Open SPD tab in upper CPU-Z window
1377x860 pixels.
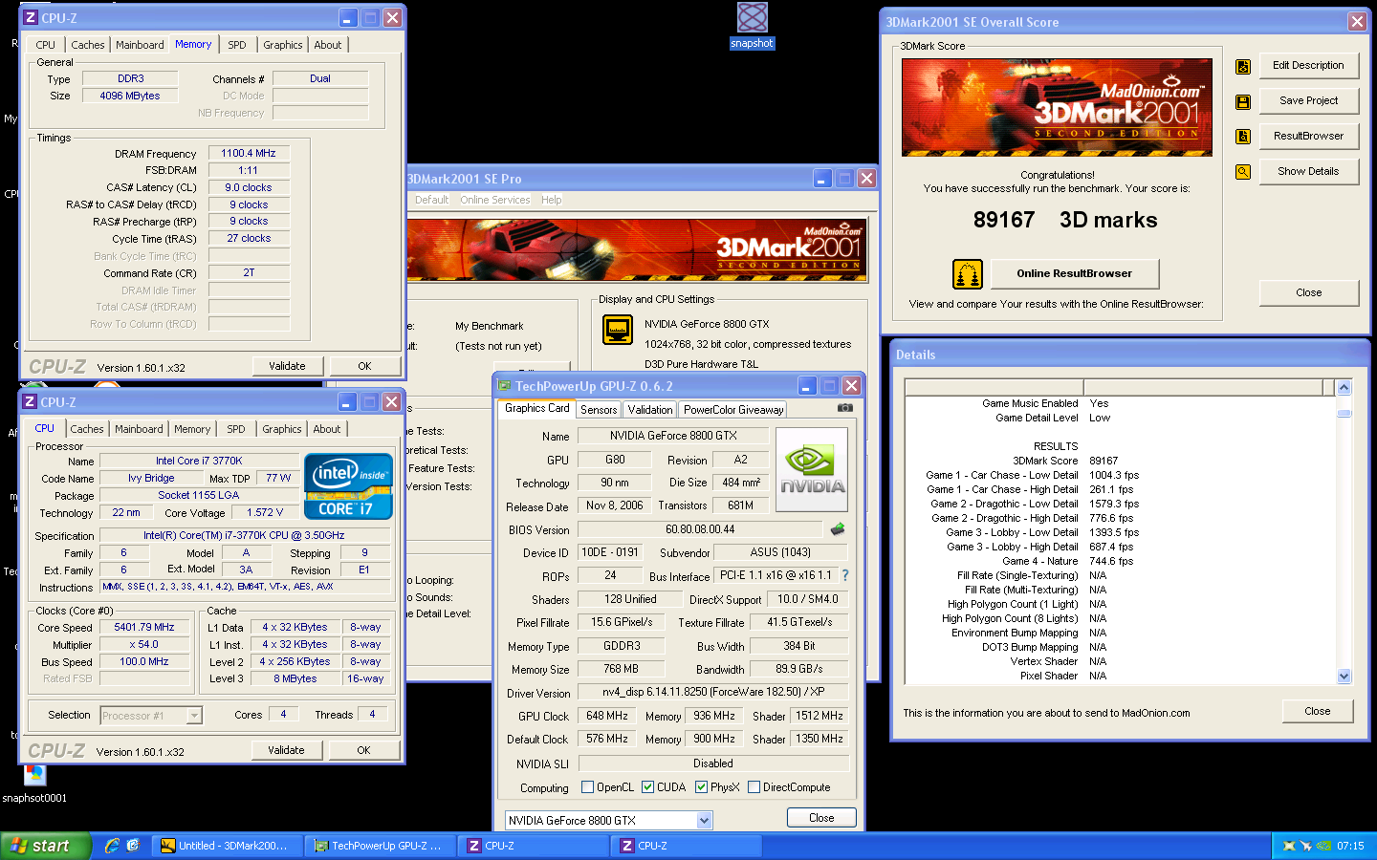[237, 45]
